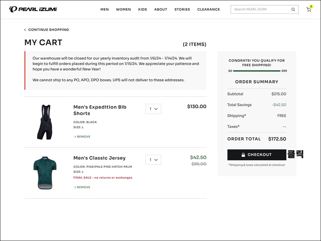Click the green jersey product thumbnail
This screenshot has height=241, width=321.
coord(45,173)
